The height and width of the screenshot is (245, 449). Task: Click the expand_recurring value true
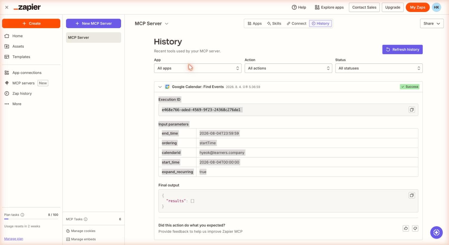tap(203, 172)
